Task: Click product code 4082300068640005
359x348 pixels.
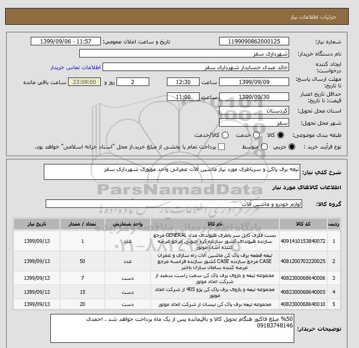Action: tap(303, 292)
